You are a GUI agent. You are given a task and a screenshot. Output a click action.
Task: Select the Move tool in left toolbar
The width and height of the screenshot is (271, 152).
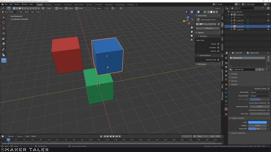click(4, 28)
